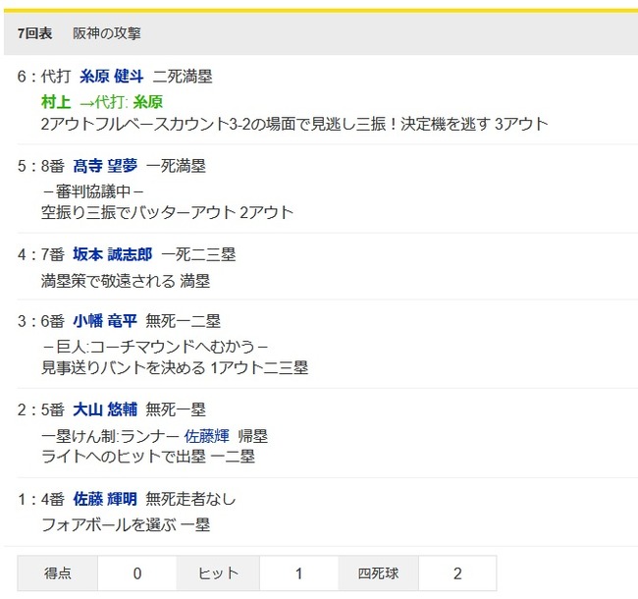Open player link 糸原 健斗
This screenshot has height=599, width=638.
coord(111,77)
